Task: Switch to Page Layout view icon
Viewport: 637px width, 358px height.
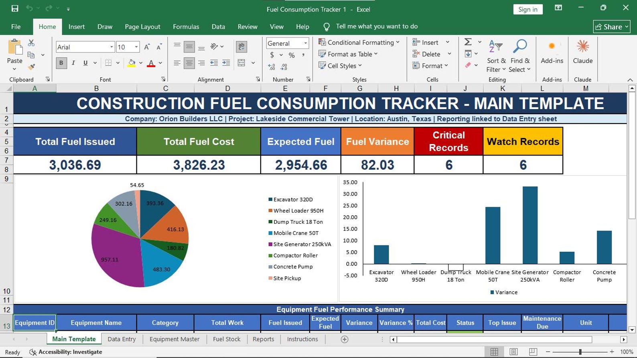Action: (x=513, y=352)
